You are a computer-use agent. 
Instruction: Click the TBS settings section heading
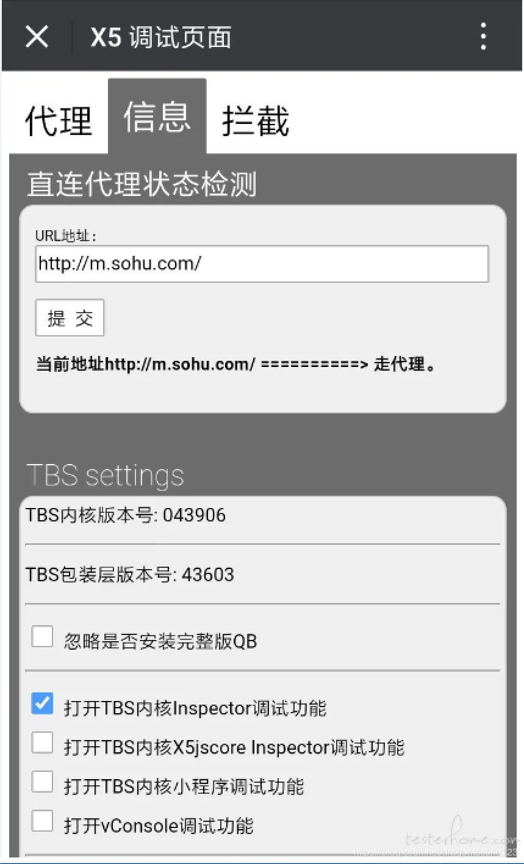[x=105, y=476]
